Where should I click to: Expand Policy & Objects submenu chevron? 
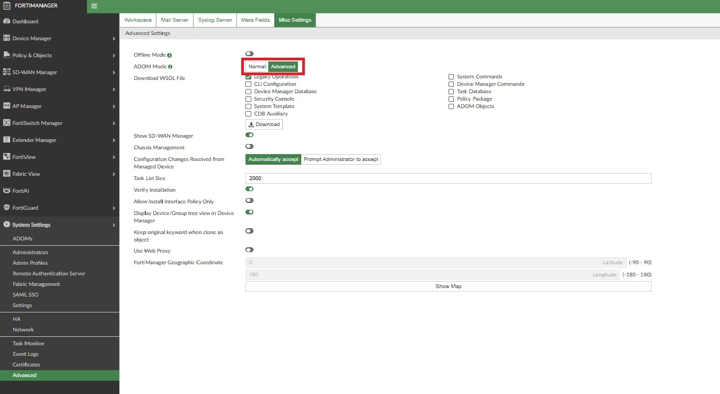114,56
